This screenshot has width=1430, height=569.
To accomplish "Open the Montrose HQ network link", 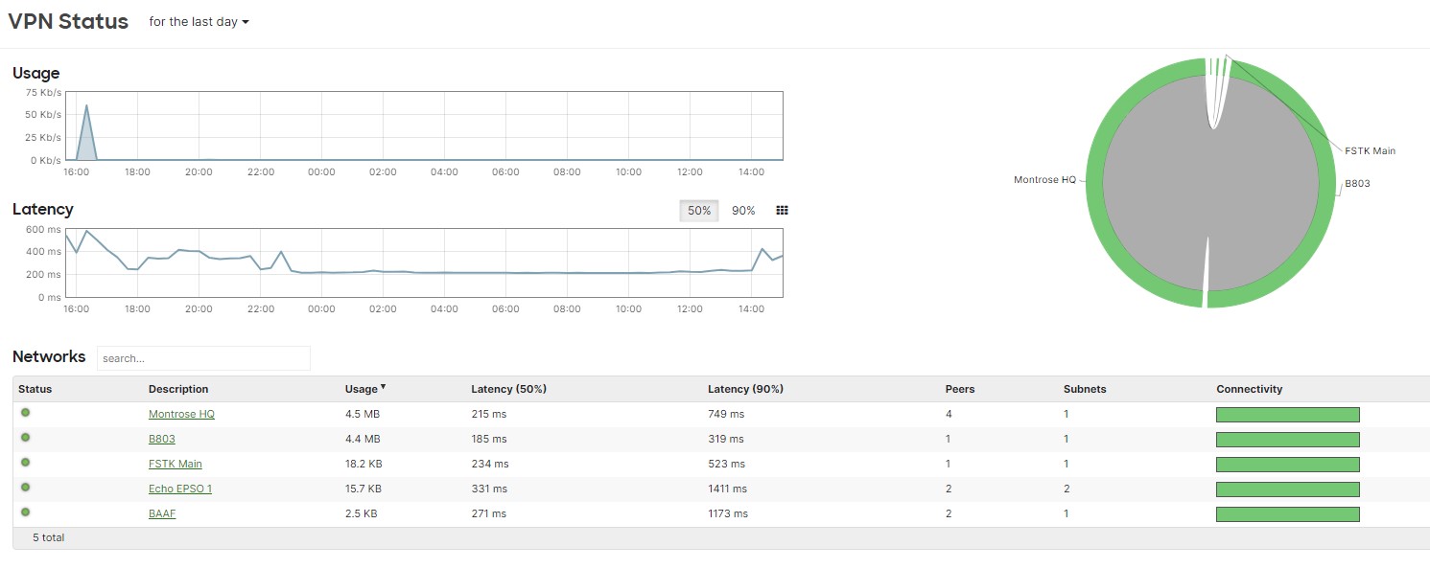I will pos(181,414).
